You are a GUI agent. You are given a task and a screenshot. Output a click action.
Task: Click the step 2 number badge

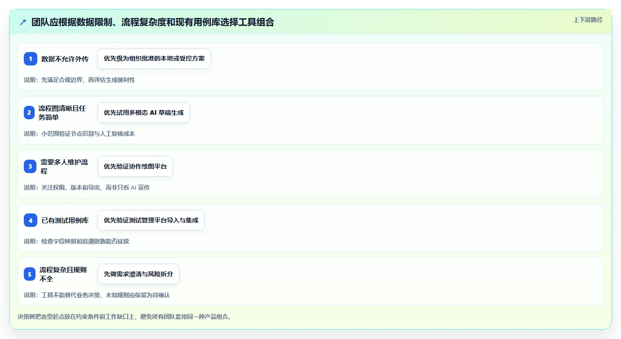point(29,113)
